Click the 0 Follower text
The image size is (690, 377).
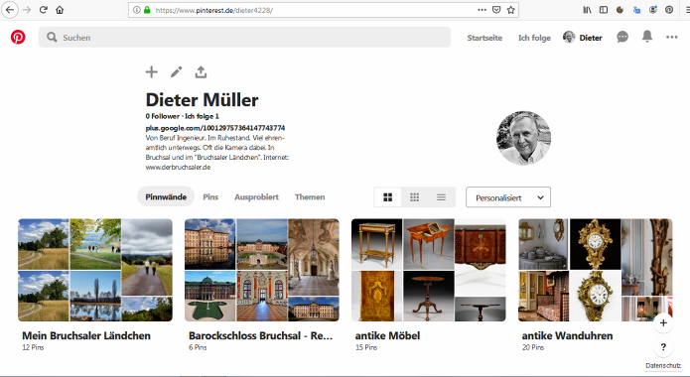(163, 116)
